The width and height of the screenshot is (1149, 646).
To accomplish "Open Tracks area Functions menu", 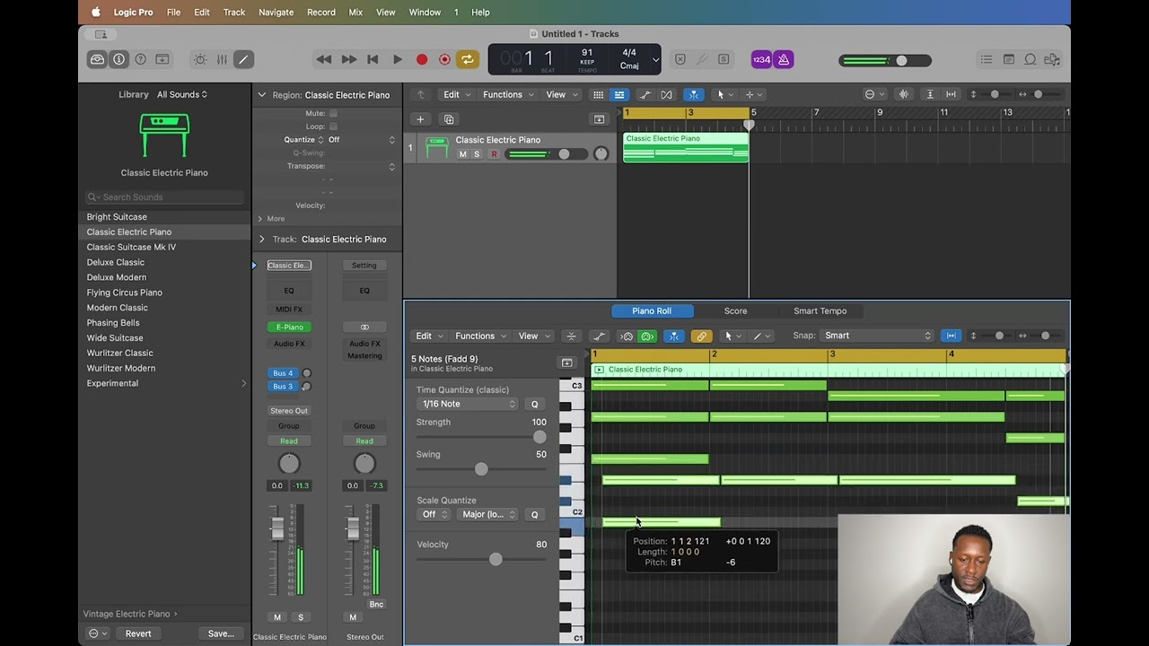I will 508,94.
